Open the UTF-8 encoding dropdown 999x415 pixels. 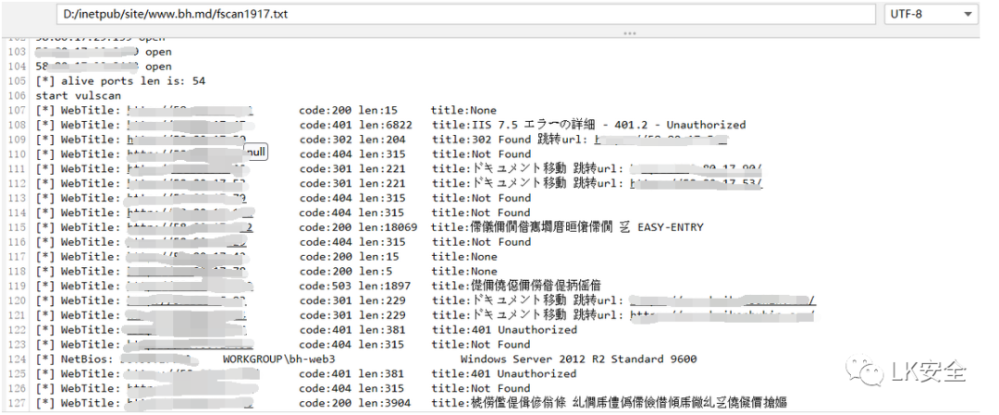point(930,15)
